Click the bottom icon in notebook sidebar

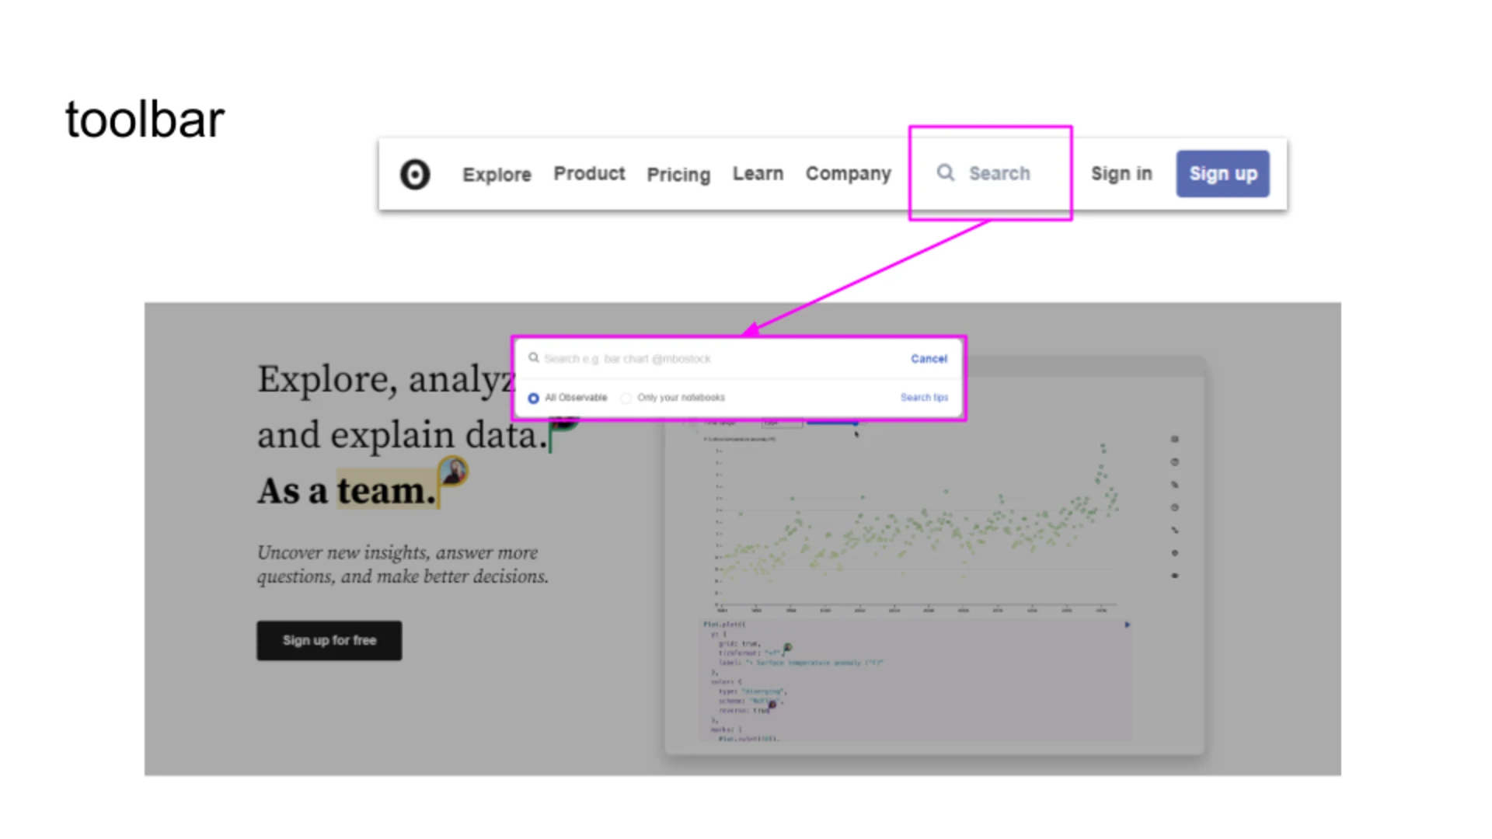[1175, 576]
